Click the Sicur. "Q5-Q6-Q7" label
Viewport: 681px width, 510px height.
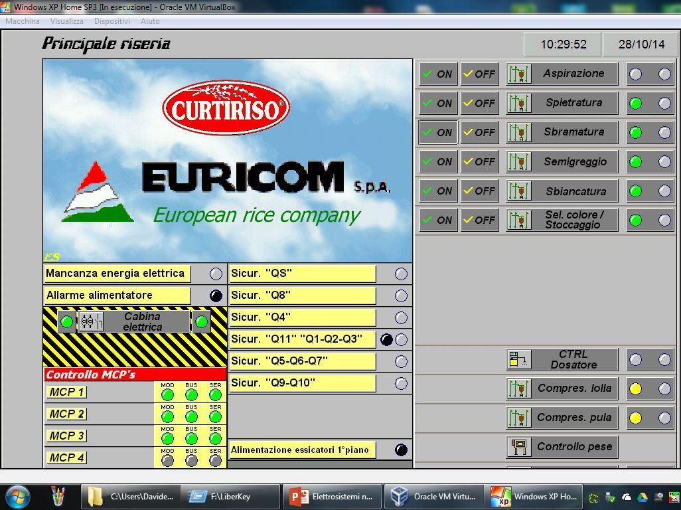pyautogui.click(x=302, y=361)
